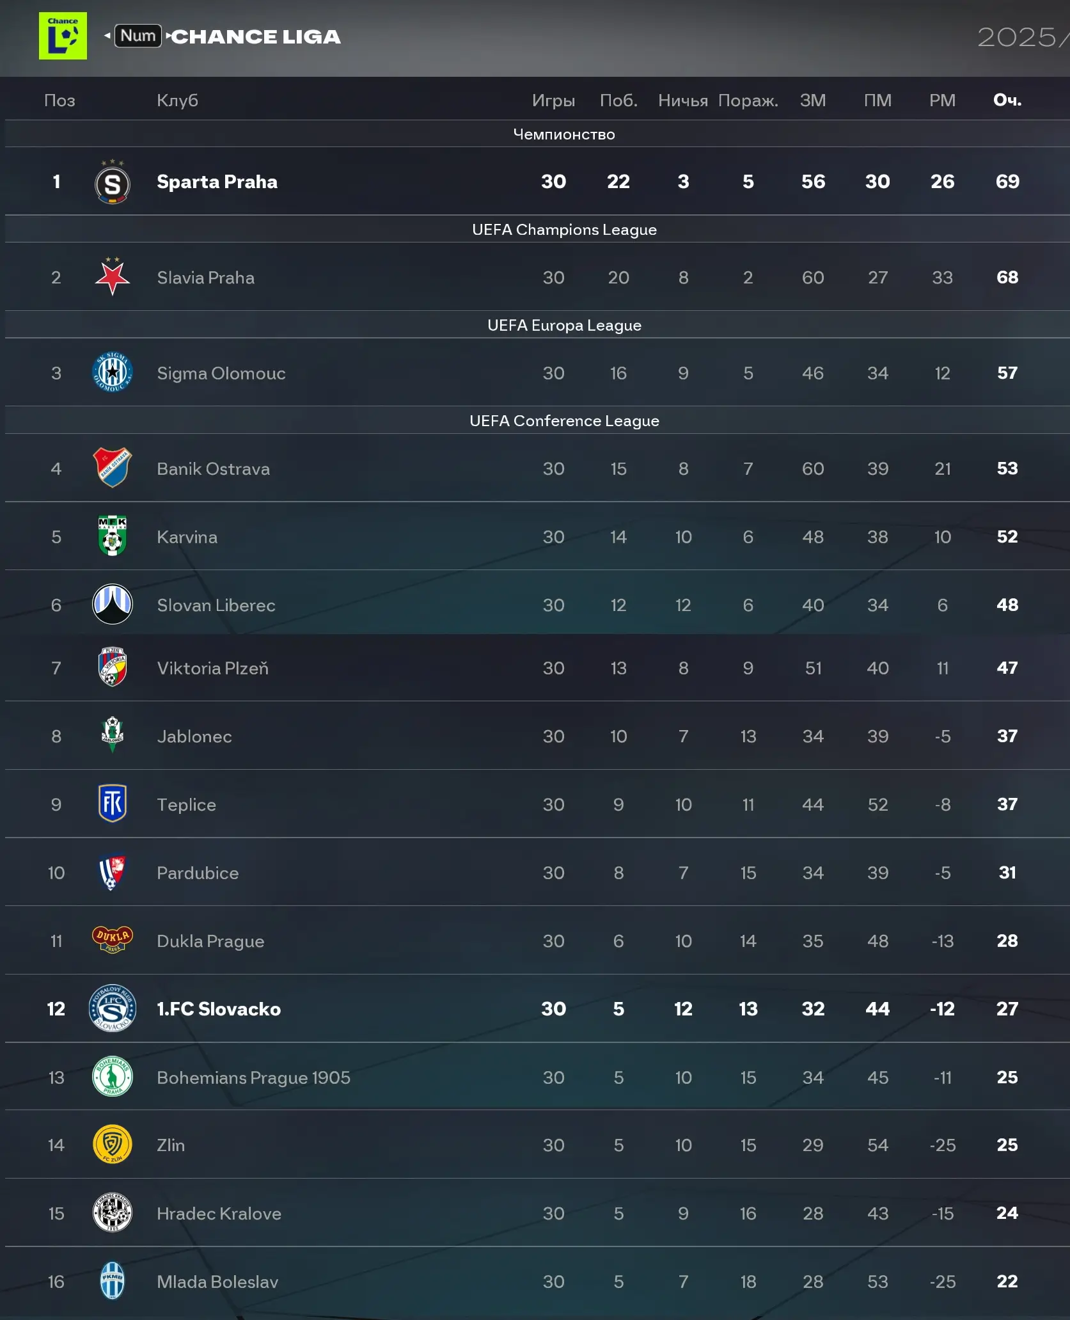The height and width of the screenshot is (1320, 1070).
Task: Sort table by Оч. points column
Action: (1007, 100)
